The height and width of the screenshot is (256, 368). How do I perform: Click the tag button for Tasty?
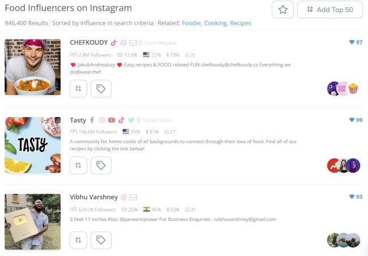point(101,166)
